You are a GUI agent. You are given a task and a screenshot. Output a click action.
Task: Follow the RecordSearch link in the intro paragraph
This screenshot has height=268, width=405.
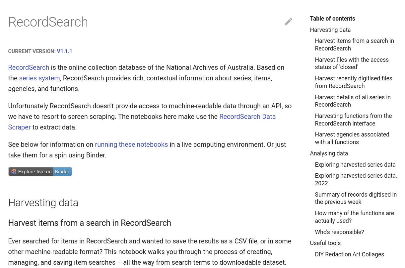[29, 67]
